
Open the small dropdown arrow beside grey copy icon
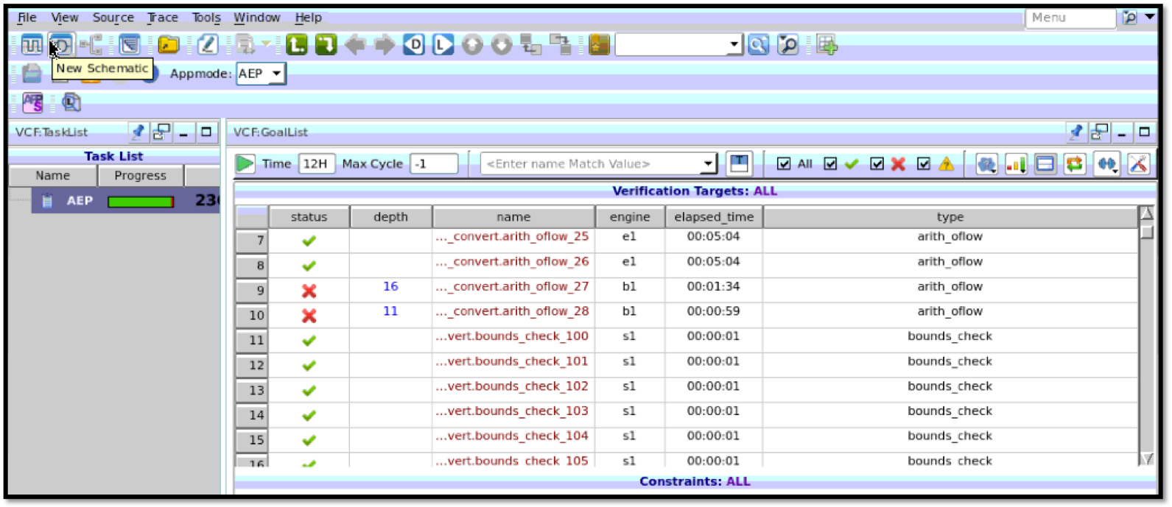pyautogui.click(x=266, y=44)
